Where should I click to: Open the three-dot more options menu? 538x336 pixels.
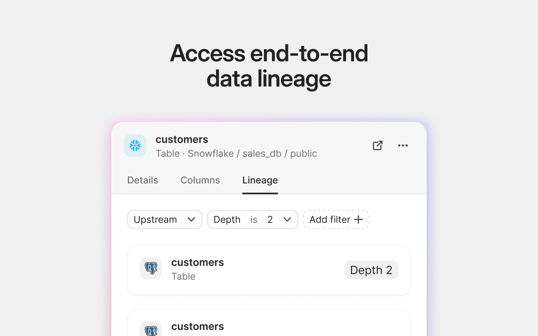403,145
